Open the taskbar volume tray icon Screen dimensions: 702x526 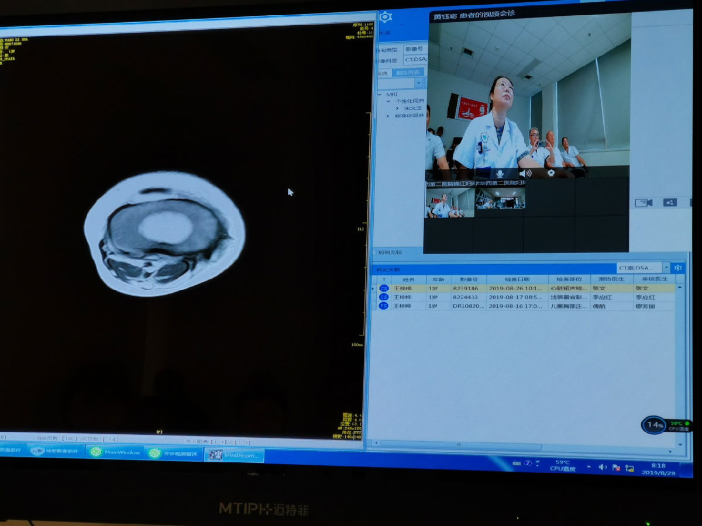click(603, 467)
